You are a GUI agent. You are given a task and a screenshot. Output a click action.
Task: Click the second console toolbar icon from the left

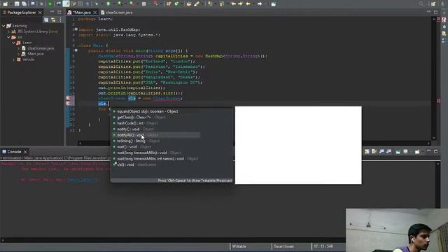[374, 151]
